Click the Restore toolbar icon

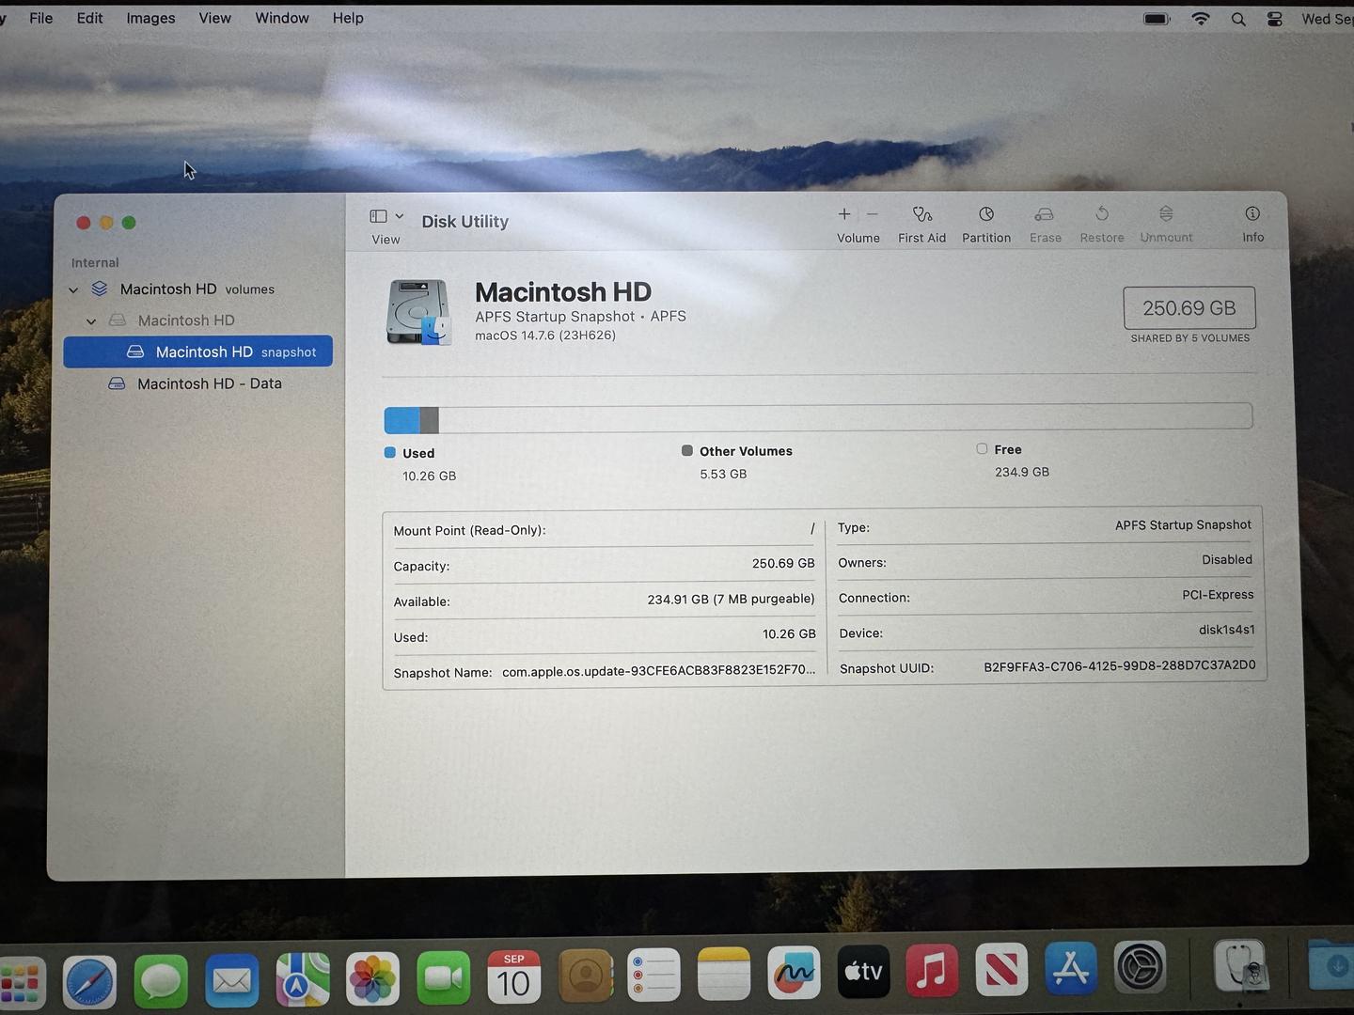click(1102, 214)
